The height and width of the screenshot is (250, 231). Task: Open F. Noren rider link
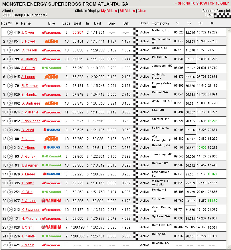28,139
